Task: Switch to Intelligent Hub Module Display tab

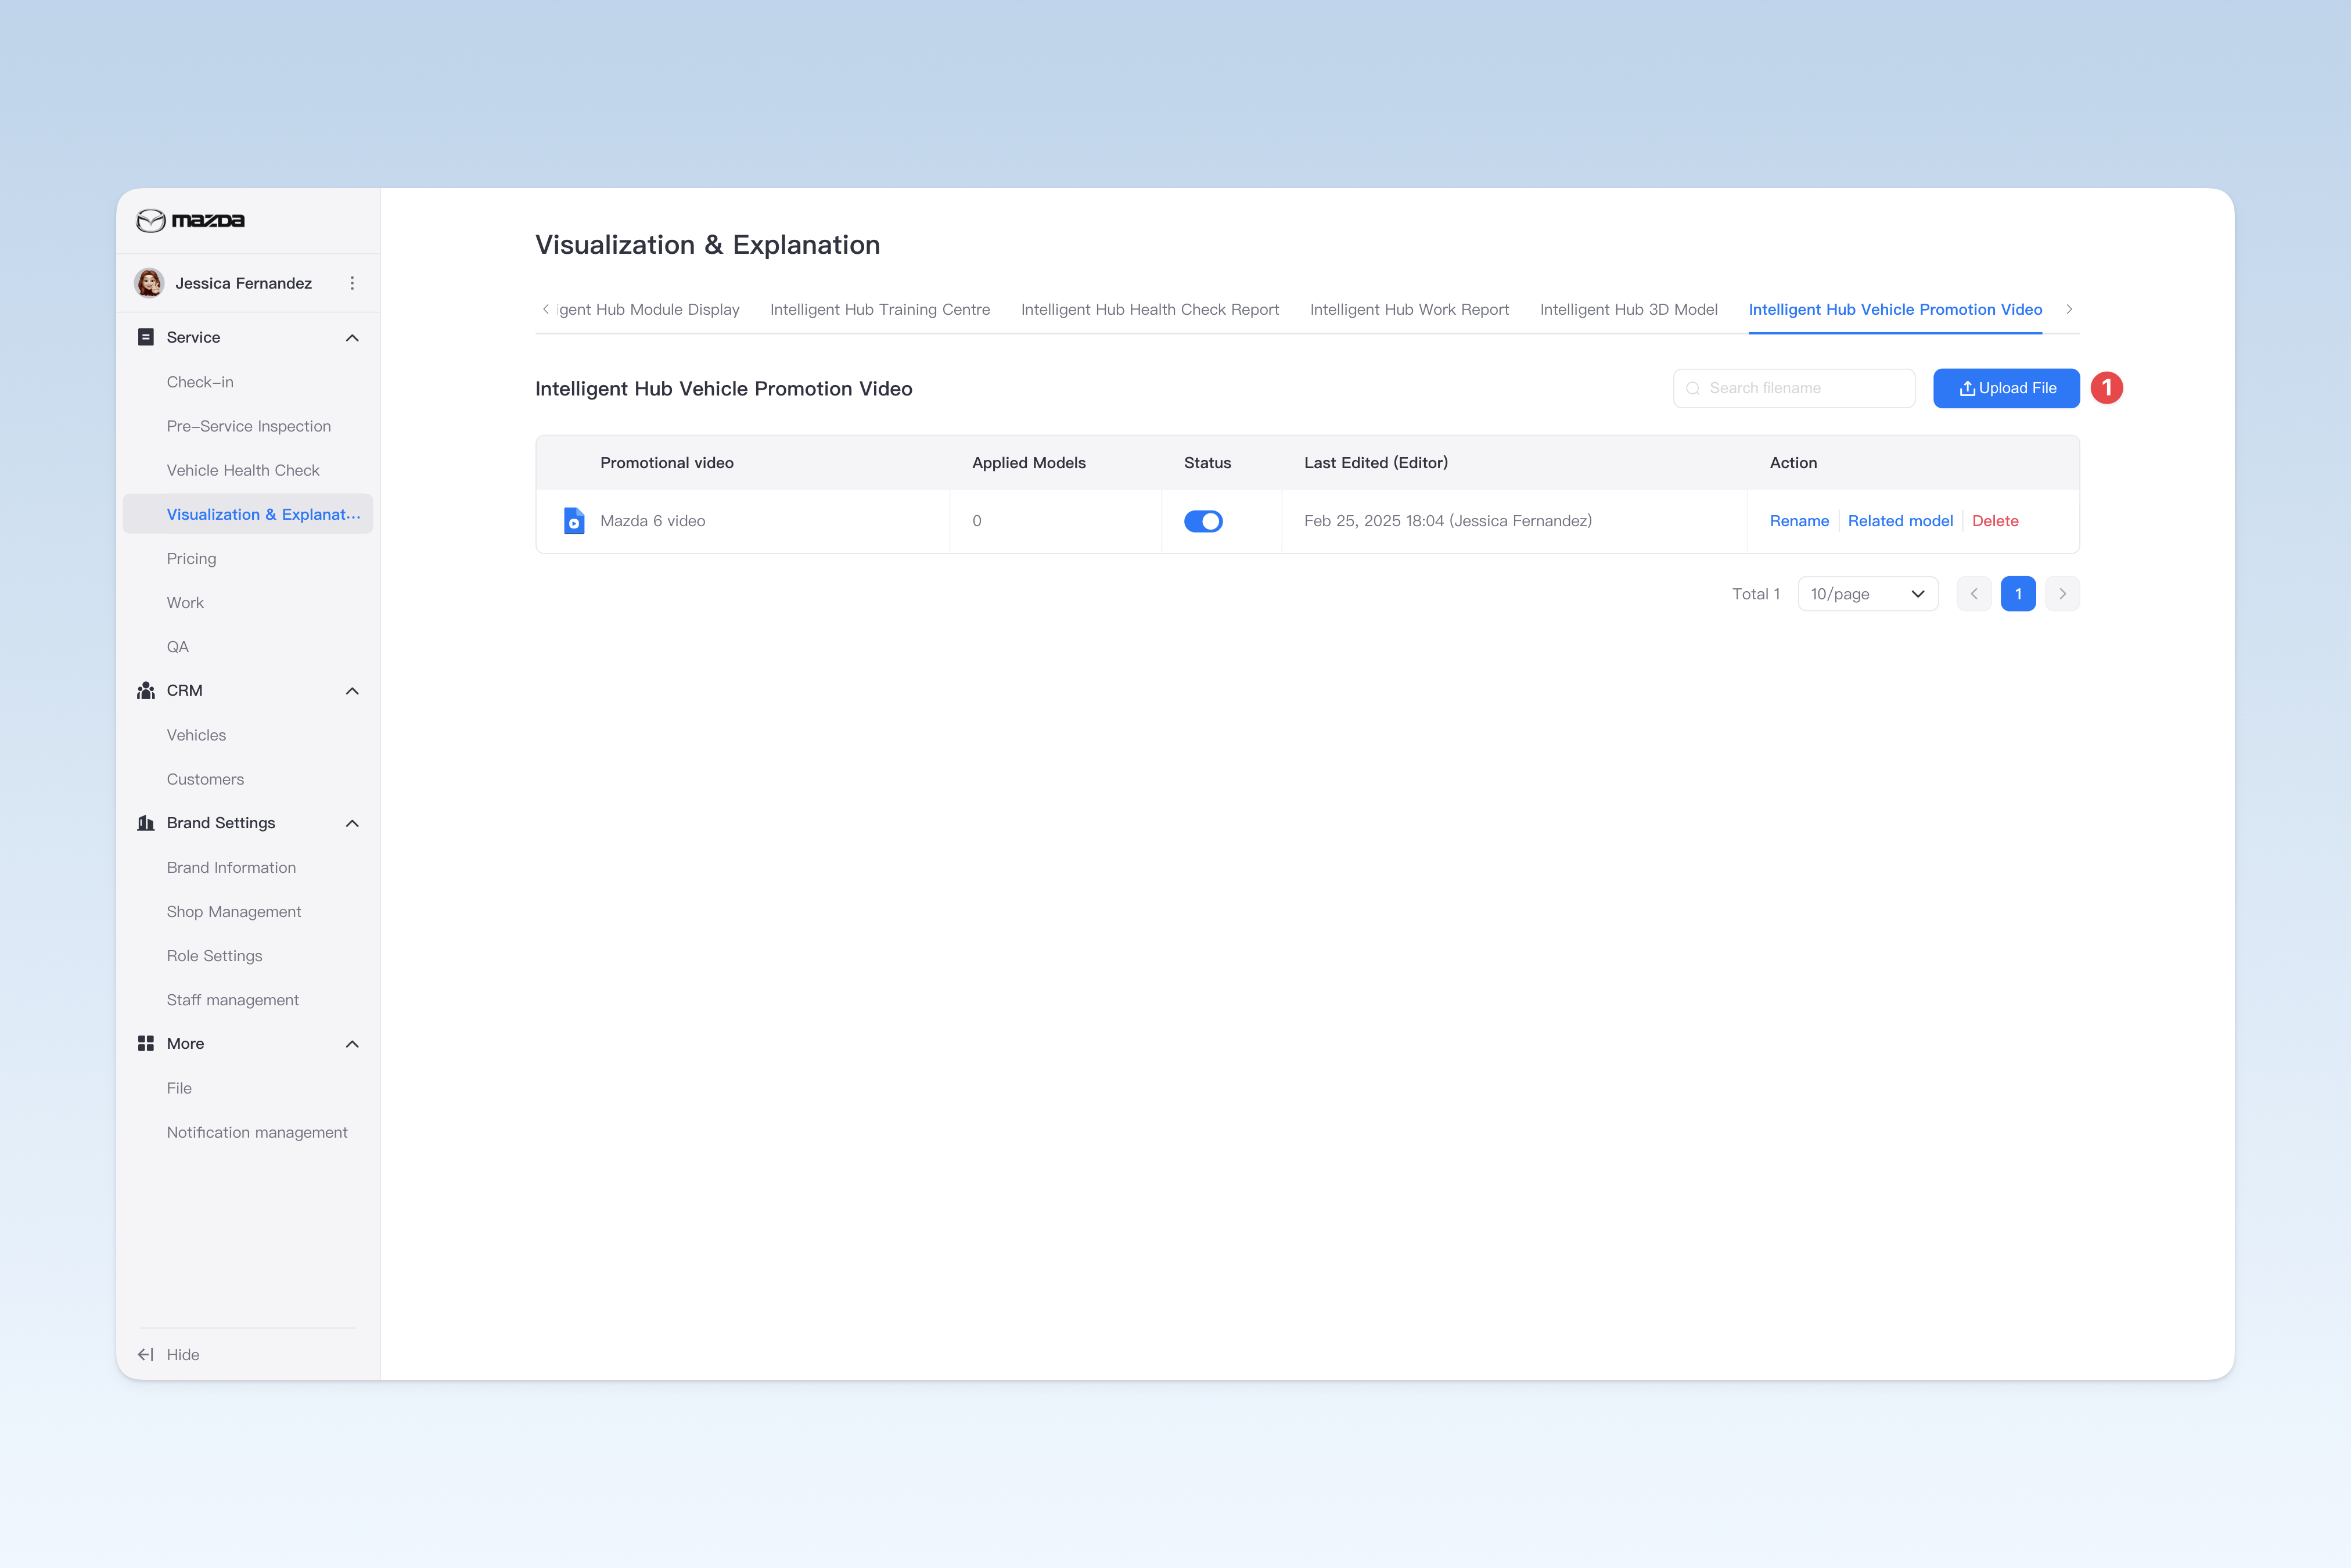Action: (648, 310)
